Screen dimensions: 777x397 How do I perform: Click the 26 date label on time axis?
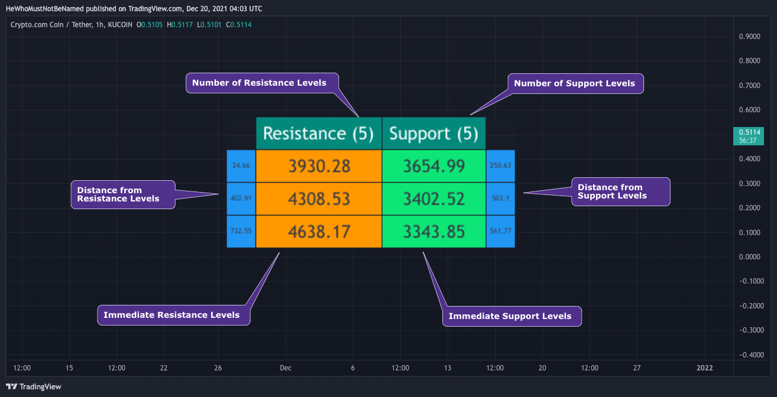pyautogui.click(x=218, y=368)
